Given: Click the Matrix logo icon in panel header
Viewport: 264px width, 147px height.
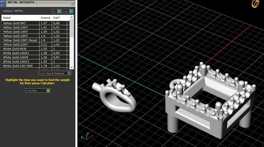Looking at the screenshot, I should [3, 3].
